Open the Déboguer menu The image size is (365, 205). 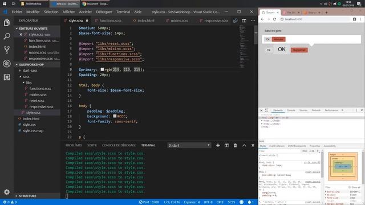pos(104,12)
